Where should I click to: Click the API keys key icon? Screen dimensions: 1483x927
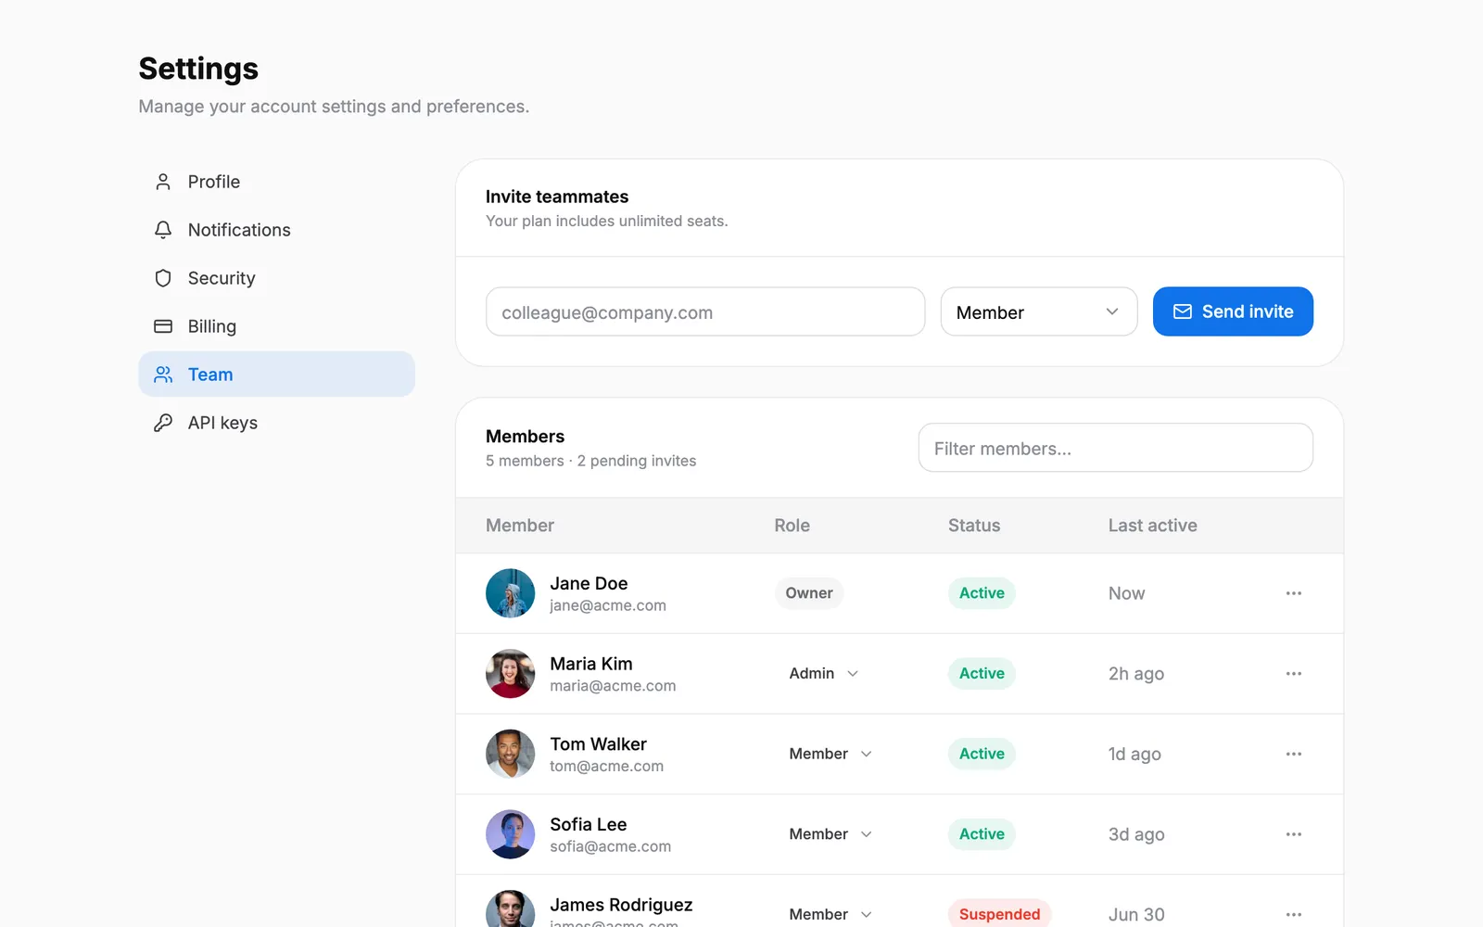pyautogui.click(x=163, y=423)
